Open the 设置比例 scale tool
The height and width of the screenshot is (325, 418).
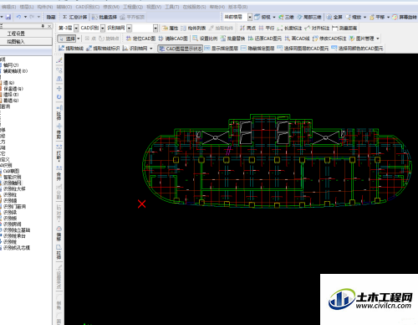coord(205,39)
